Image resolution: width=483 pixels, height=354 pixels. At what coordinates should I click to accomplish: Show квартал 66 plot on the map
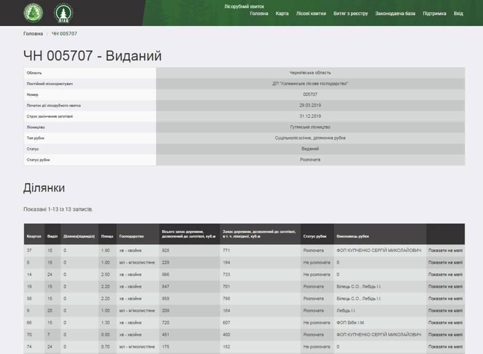click(445, 323)
